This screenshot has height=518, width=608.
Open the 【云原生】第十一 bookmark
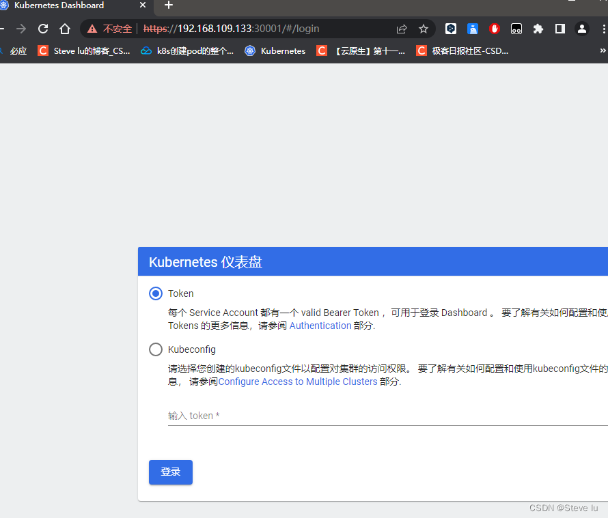[x=361, y=51]
